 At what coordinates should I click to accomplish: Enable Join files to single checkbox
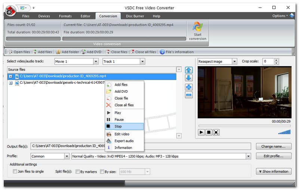(15, 172)
